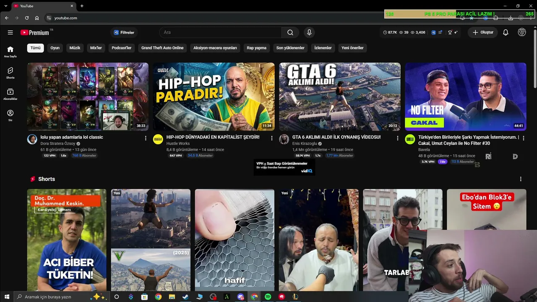The height and width of the screenshot is (302, 537).
Task: Select the Rap yapma chip
Action: 257,48
